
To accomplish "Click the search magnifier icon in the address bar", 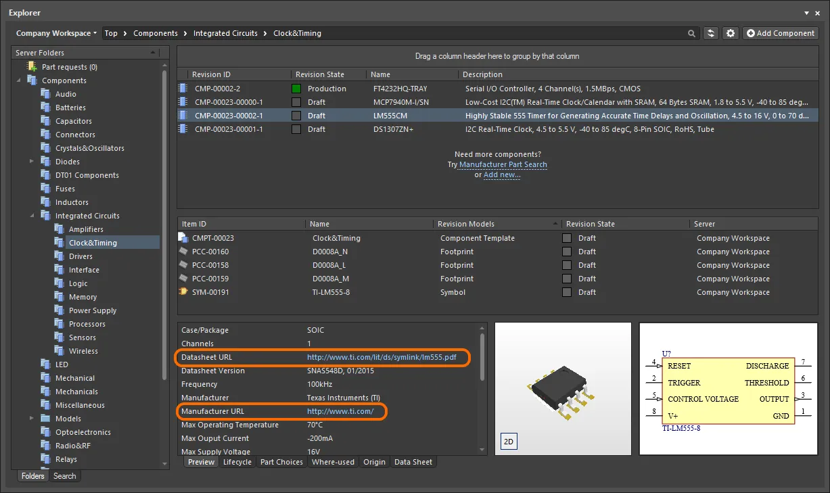I will click(691, 33).
